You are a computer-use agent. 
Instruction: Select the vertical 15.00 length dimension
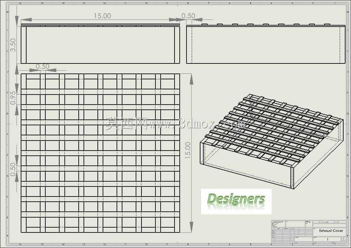click(x=187, y=151)
